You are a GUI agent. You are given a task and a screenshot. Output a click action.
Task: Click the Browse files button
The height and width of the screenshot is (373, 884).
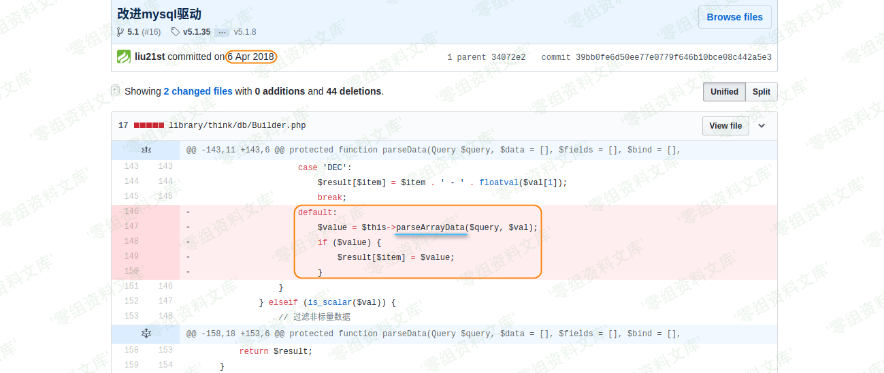click(x=734, y=17)
